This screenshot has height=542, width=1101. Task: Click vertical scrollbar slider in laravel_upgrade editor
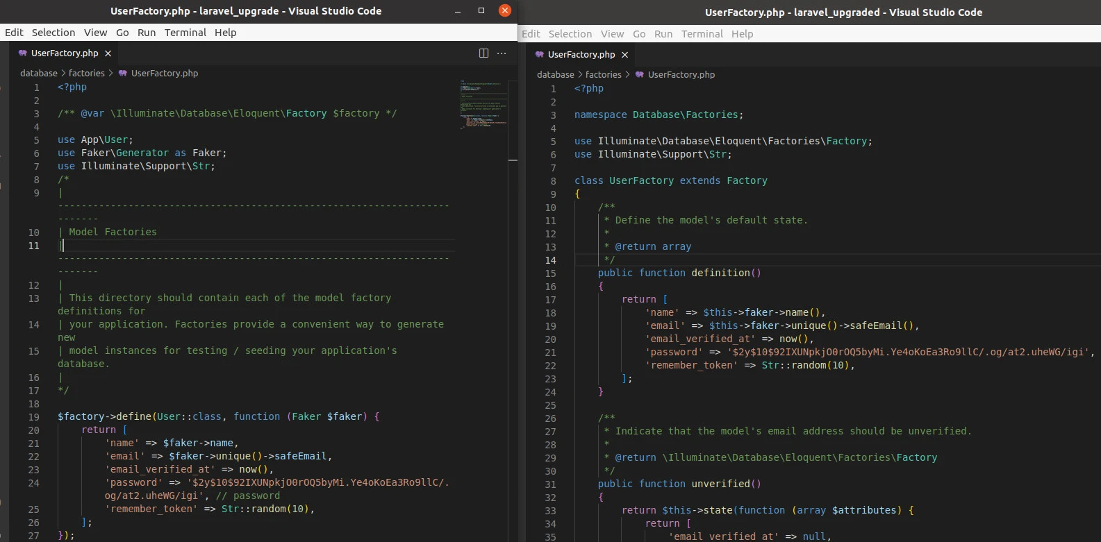coord(513,160)
